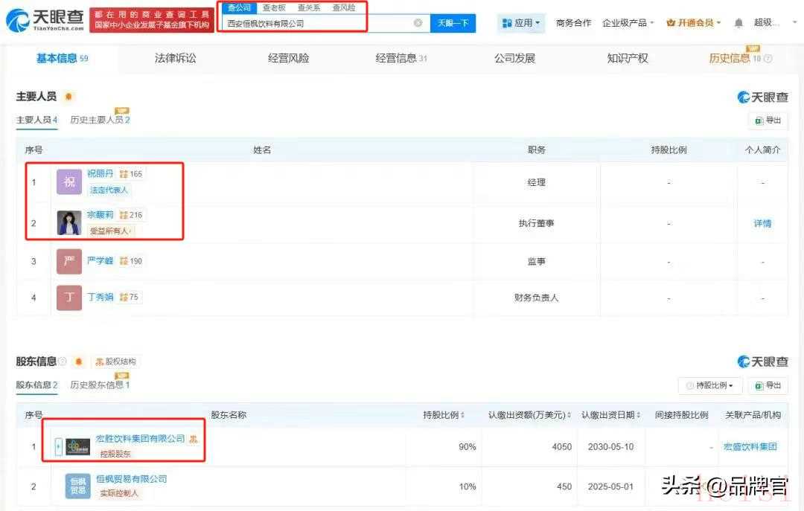Switch to the 历史主要人员 tab
The height and width of the screenshot is (511, 804).
(100, 120)
